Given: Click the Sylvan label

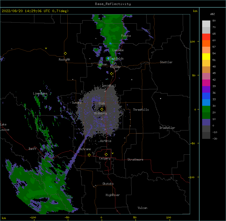Looking at the screenshot, I should [102, 64].
